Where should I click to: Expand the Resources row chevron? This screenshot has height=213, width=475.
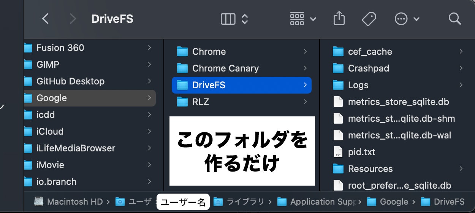point(461,168)
